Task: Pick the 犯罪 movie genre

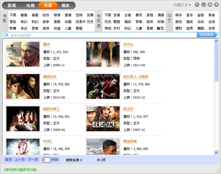Action: click(x=90, y=15)
